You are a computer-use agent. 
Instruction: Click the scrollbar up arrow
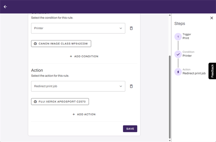point(170,15)
